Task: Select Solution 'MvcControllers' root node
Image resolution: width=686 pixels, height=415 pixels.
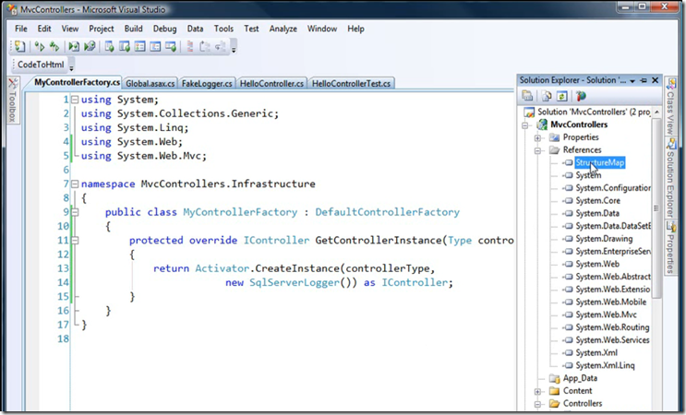Action: click(594, 113)
